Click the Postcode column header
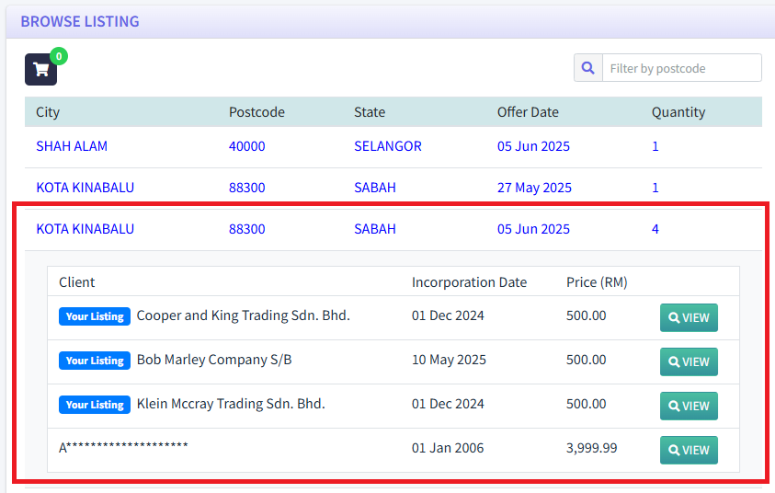Image resolution: width=775 pixels, height=493 pixels. (256, 112)
